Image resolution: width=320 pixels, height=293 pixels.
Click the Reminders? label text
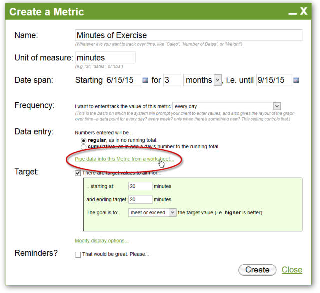(x=36, y=253)
